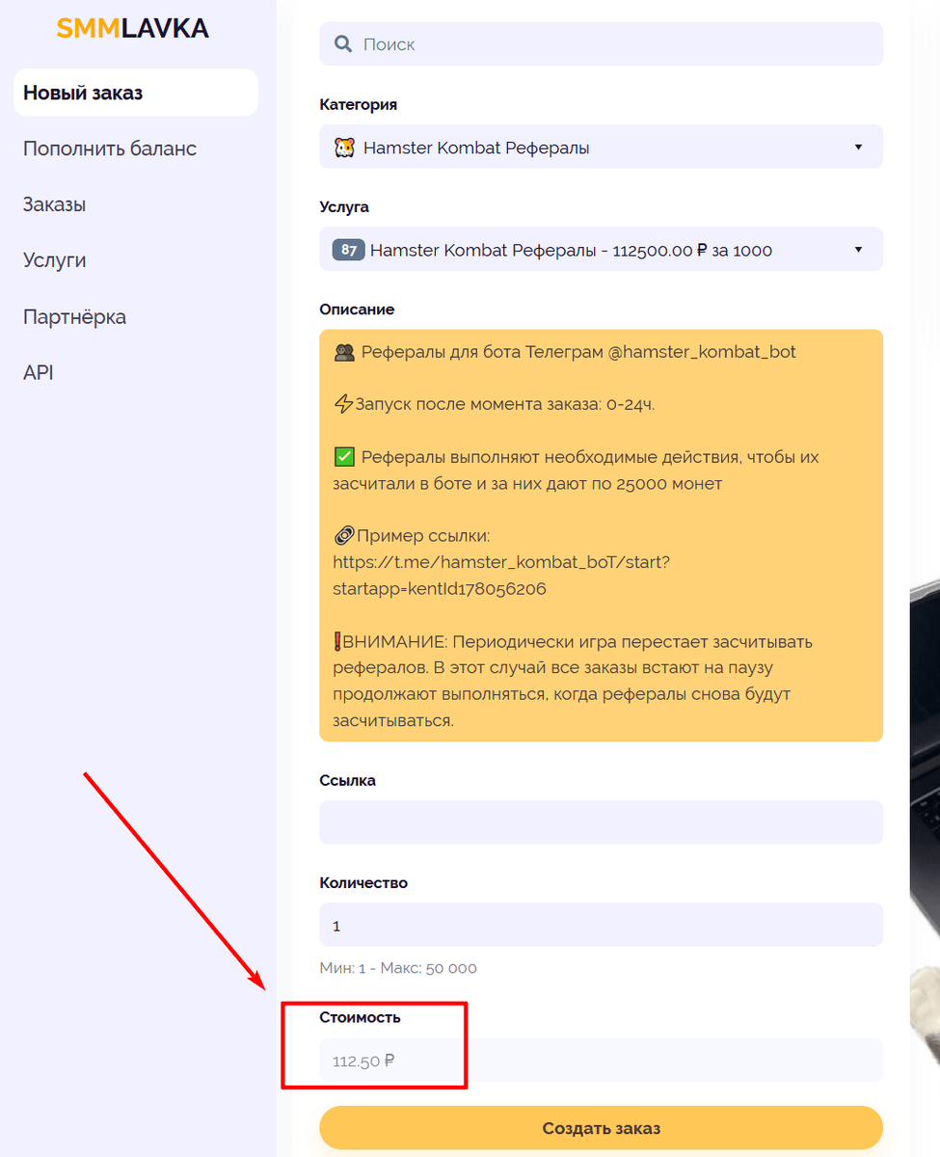Click the green checkmark emoji in description
940x1157 pixels.
[344, 457]
